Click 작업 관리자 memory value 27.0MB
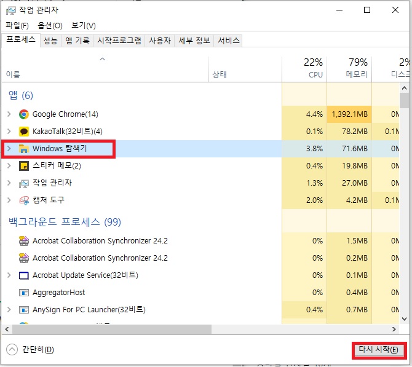 click(355, 183)
